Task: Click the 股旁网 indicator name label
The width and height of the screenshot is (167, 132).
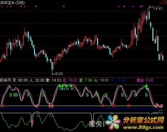Action: tap(6, 80)
